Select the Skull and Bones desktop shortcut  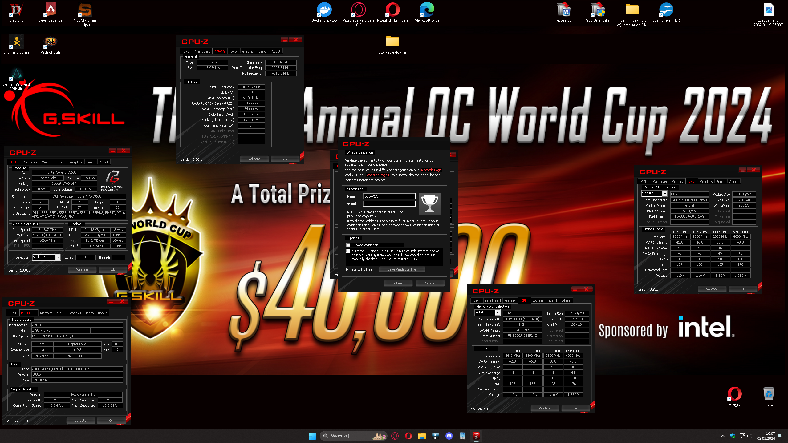16,45
